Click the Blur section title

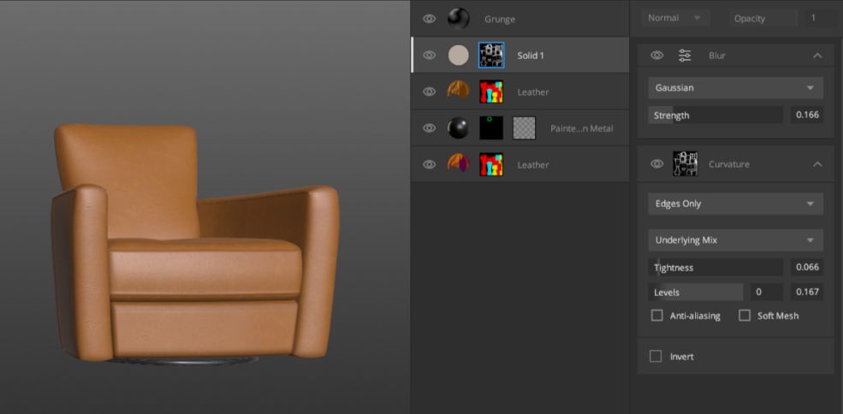tap(717, 56)
